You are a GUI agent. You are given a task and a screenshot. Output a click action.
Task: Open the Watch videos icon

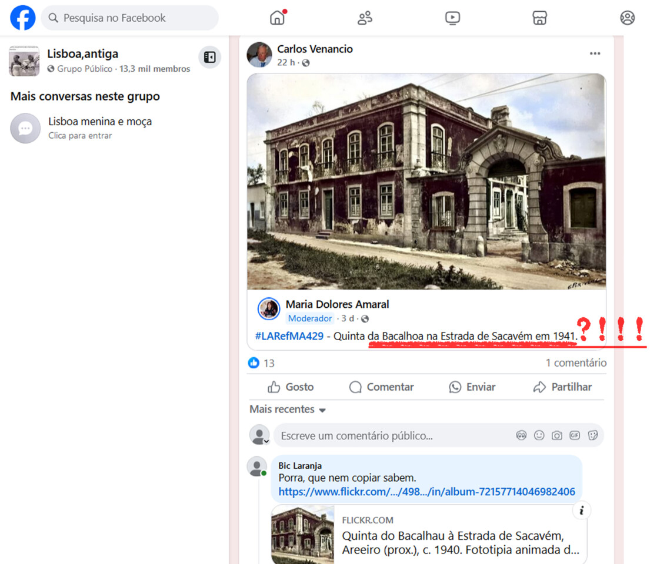[452, 18]
